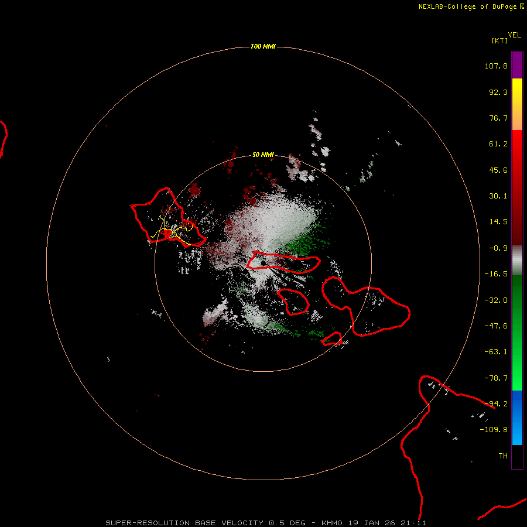This screenshot has height=527, width=527.
Task: Click the -78.7 velocity legend value
Action: click(x=496, y=378)
